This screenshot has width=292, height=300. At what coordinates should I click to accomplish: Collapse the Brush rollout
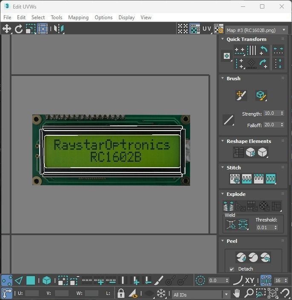pyautogui.click(x=223, y=78)
